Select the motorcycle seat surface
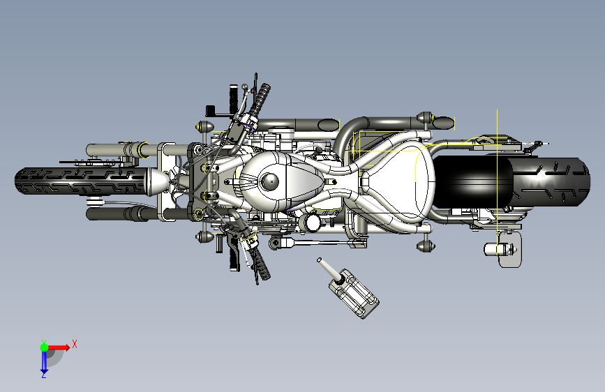This screenshot has width=605, height=392. 398,181
